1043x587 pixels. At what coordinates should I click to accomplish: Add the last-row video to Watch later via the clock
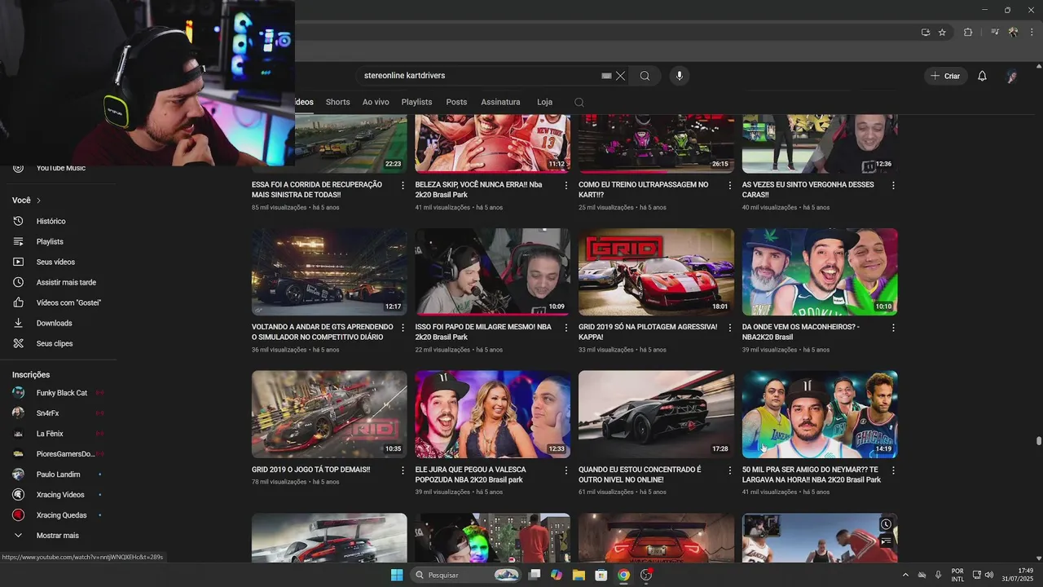pyautogui.click(x=886, y=524)
